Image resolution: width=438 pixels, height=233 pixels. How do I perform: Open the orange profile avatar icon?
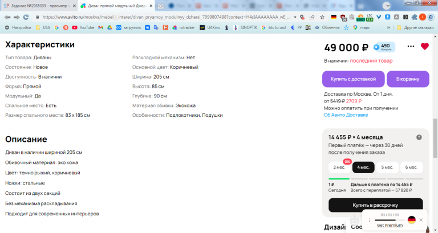pos(423,17)
